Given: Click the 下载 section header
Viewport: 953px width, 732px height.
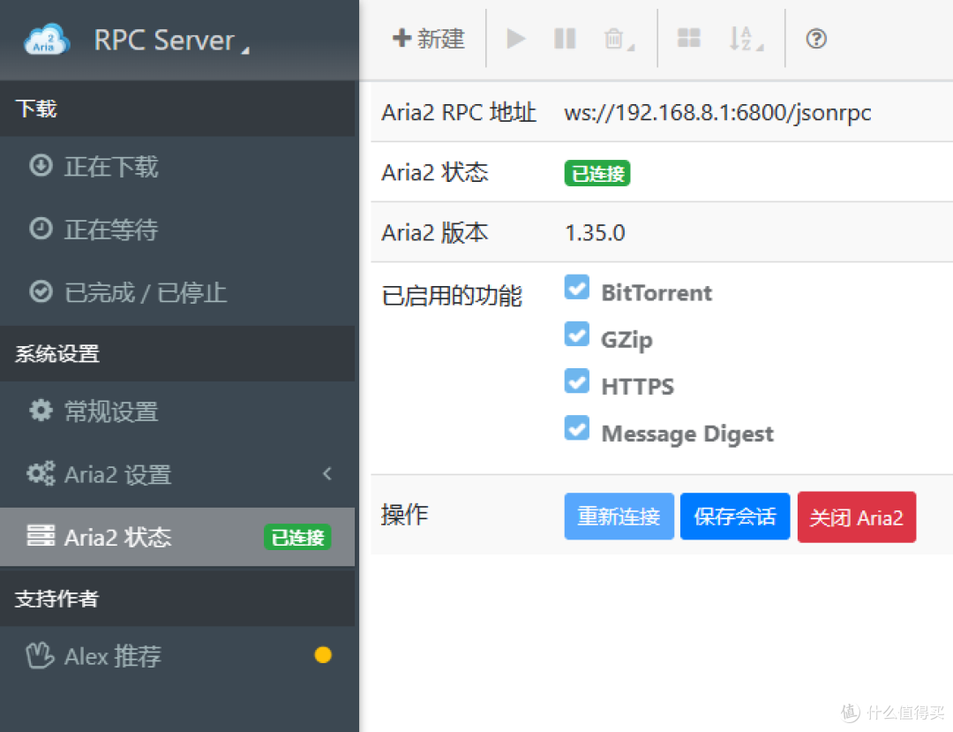Looking at the screenshot, I should pos(177,109).
